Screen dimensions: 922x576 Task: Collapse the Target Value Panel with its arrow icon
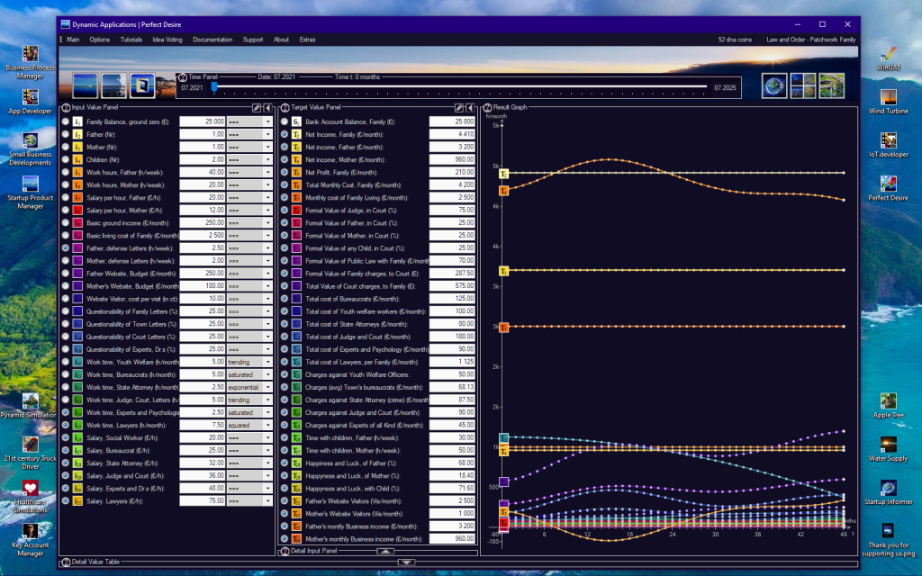coord(471,107)
